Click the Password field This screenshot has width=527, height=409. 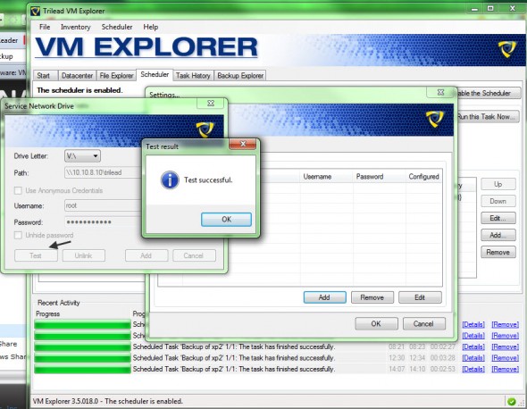click(103, 221)
